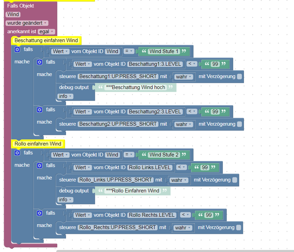Select the Wind object ID in trigger block
Screen dimensions: 294x252
tap(13, 14)
